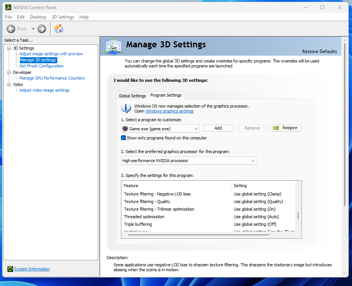Screen dimensions: 352x286
Task: Open the back history dropdown arrow
Action: 33,29
